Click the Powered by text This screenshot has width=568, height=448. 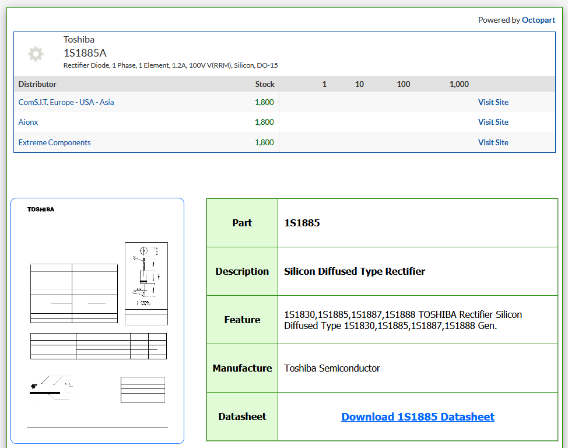[499, 20]
